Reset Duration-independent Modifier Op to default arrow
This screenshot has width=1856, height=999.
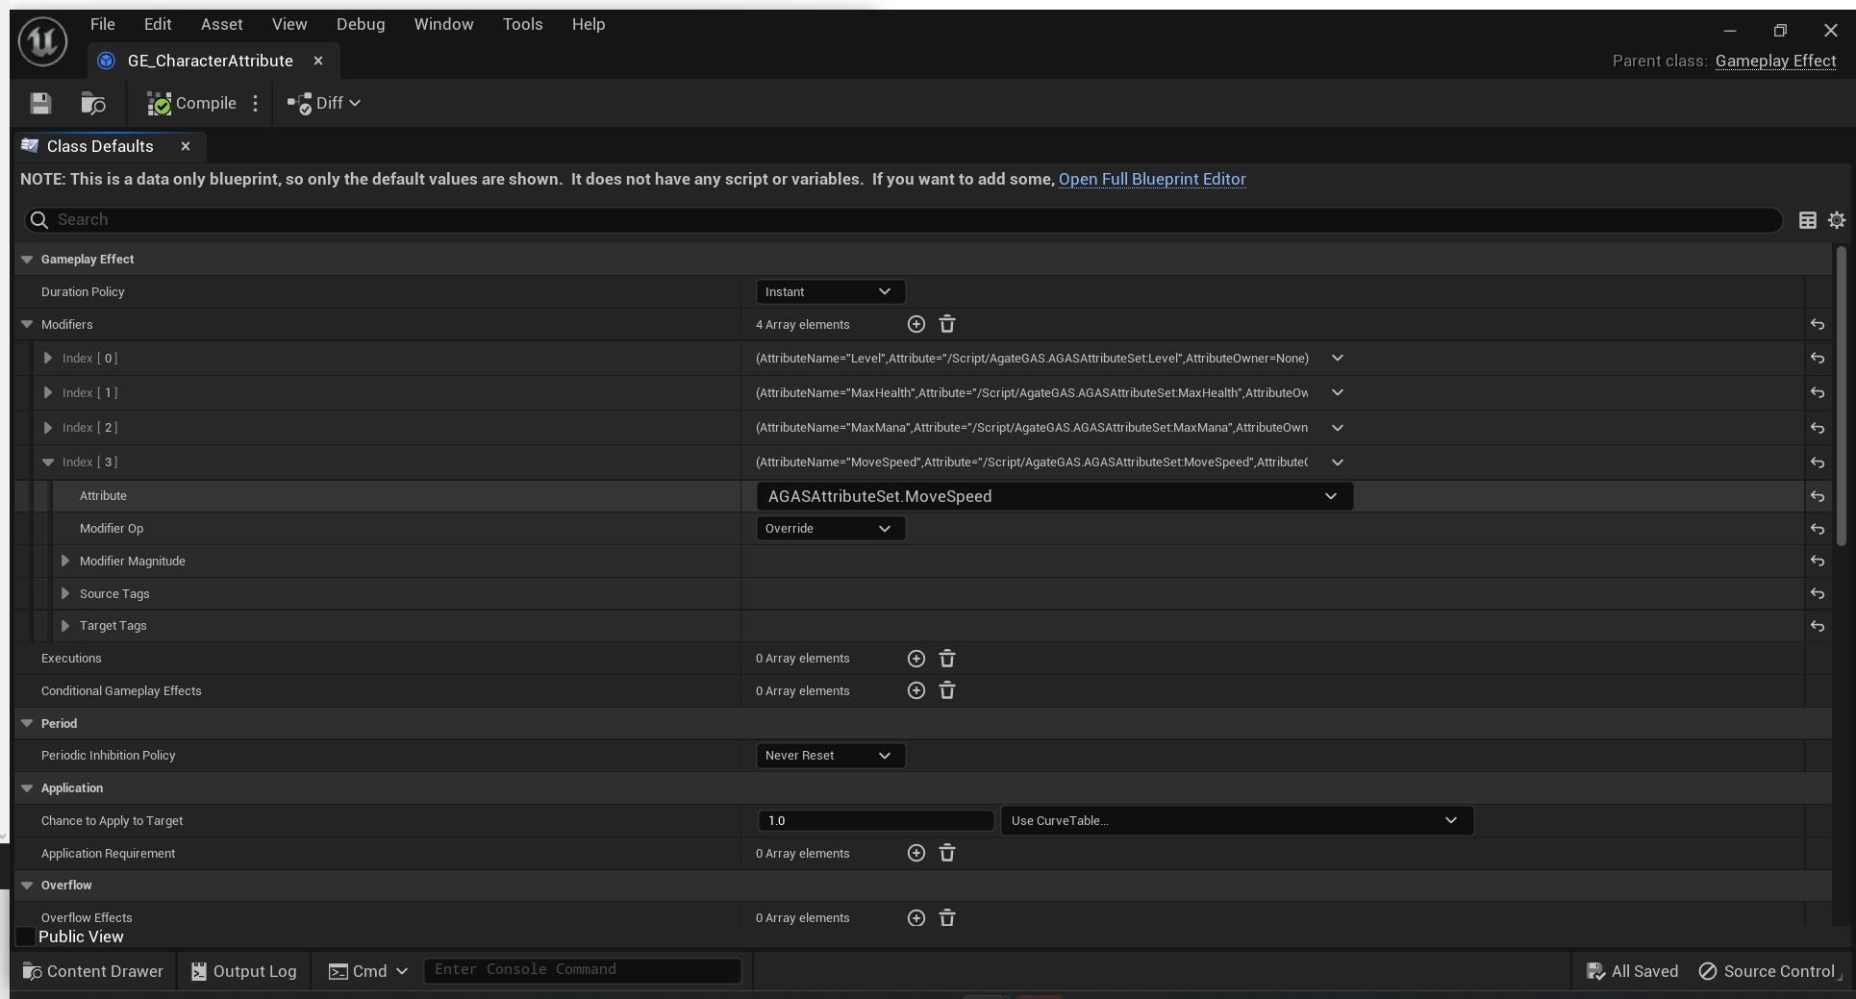tap(1818, 529)
